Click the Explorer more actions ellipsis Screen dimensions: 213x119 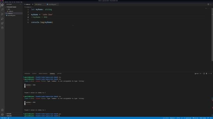pyautogui.click(x=20, y=4)
